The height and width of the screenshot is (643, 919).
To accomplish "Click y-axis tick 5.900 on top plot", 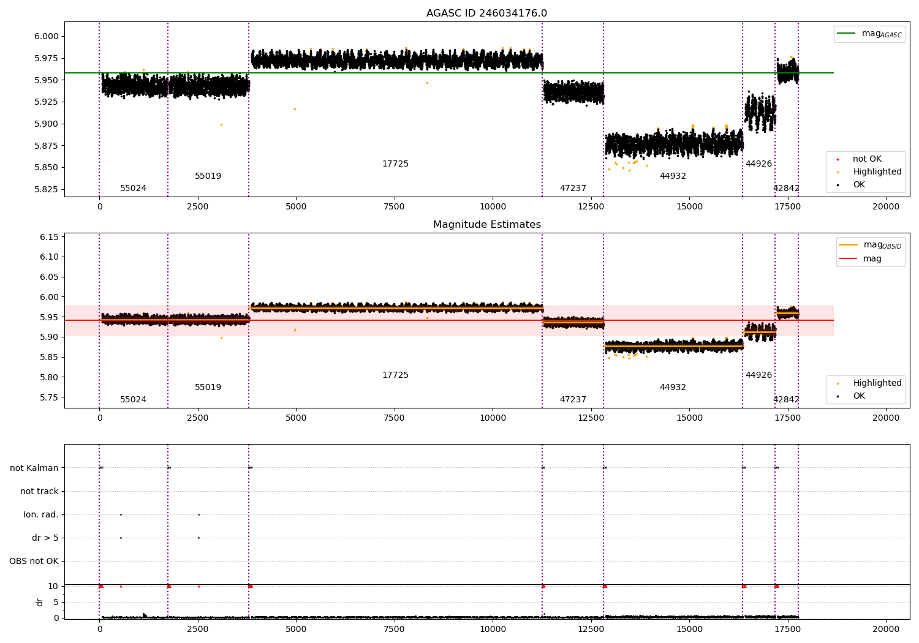I will pos(47,124).
